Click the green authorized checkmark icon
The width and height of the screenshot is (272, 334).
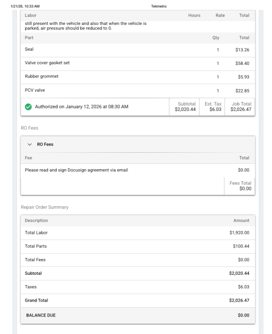point(28,107)
